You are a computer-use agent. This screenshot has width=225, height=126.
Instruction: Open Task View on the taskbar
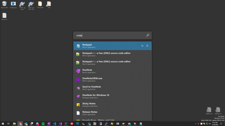click(x=8, y=124)
